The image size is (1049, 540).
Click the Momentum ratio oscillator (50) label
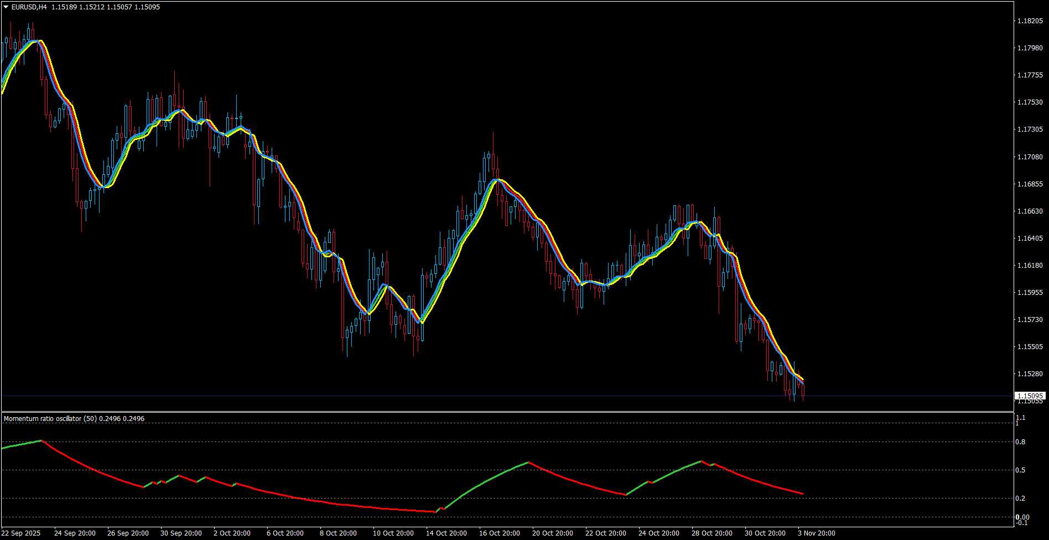[50, 419]
